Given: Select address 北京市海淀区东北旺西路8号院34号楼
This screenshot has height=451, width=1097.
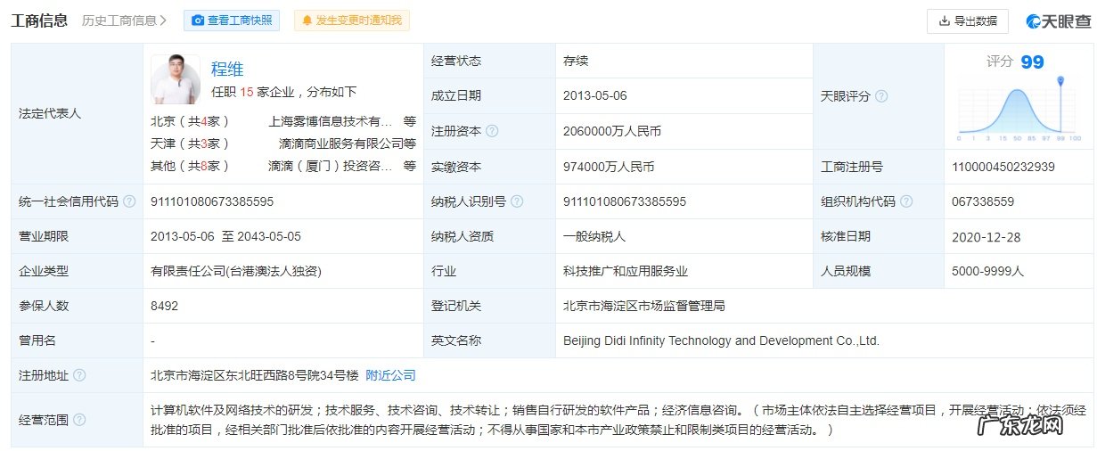Looking at the screenshot, I should click(x=255, y=375).
